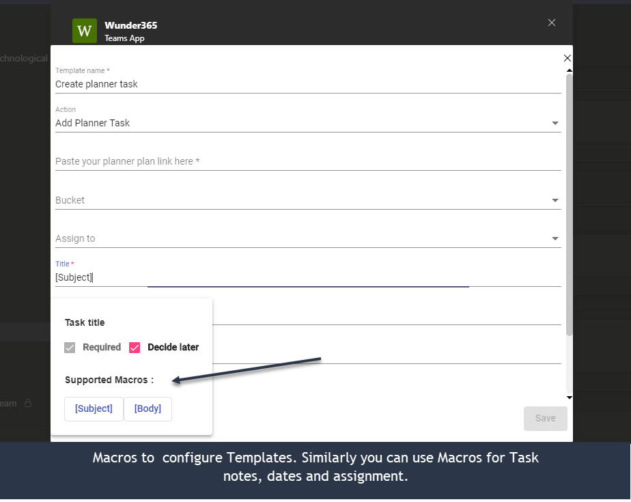Viewport: 631px width, 502px height.
Task: Click the form's vertical scrollbar thumb
Action: pyautogui.click(x=569, y=205)
